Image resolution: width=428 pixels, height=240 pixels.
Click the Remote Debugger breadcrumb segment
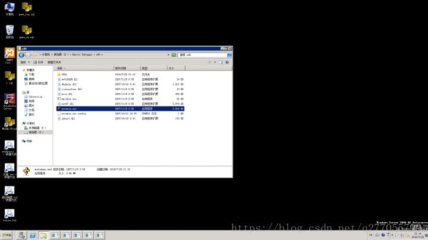(x=83, y=55)
